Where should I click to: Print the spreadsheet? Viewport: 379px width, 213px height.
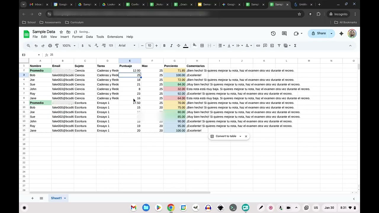50,46
